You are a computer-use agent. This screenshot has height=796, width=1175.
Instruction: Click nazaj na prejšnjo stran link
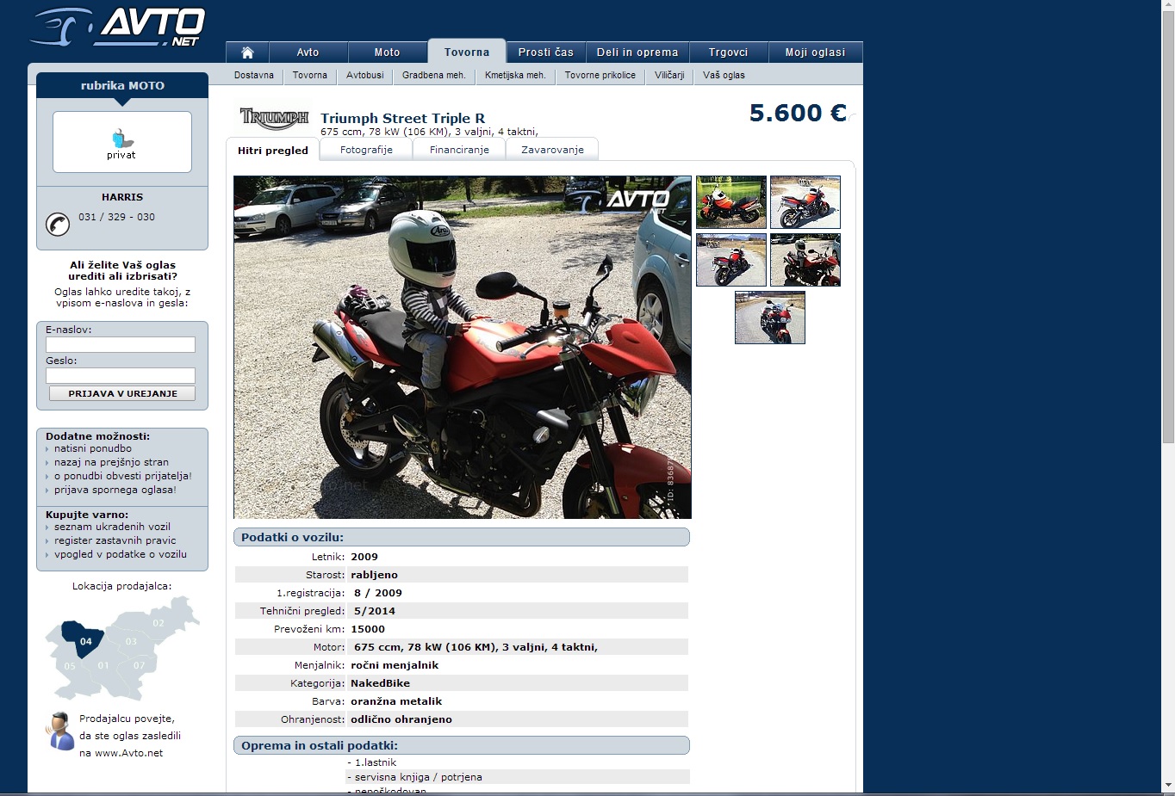pos(111,462)
